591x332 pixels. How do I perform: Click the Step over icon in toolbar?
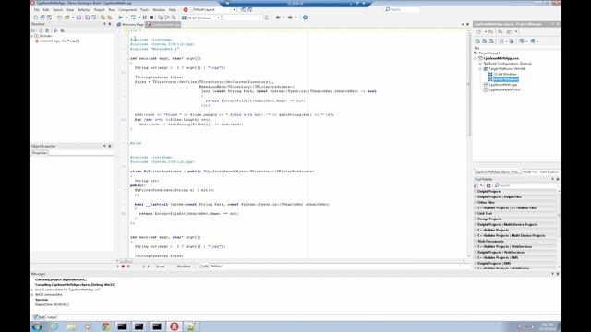pyautogui.click(x=167, y=18)
